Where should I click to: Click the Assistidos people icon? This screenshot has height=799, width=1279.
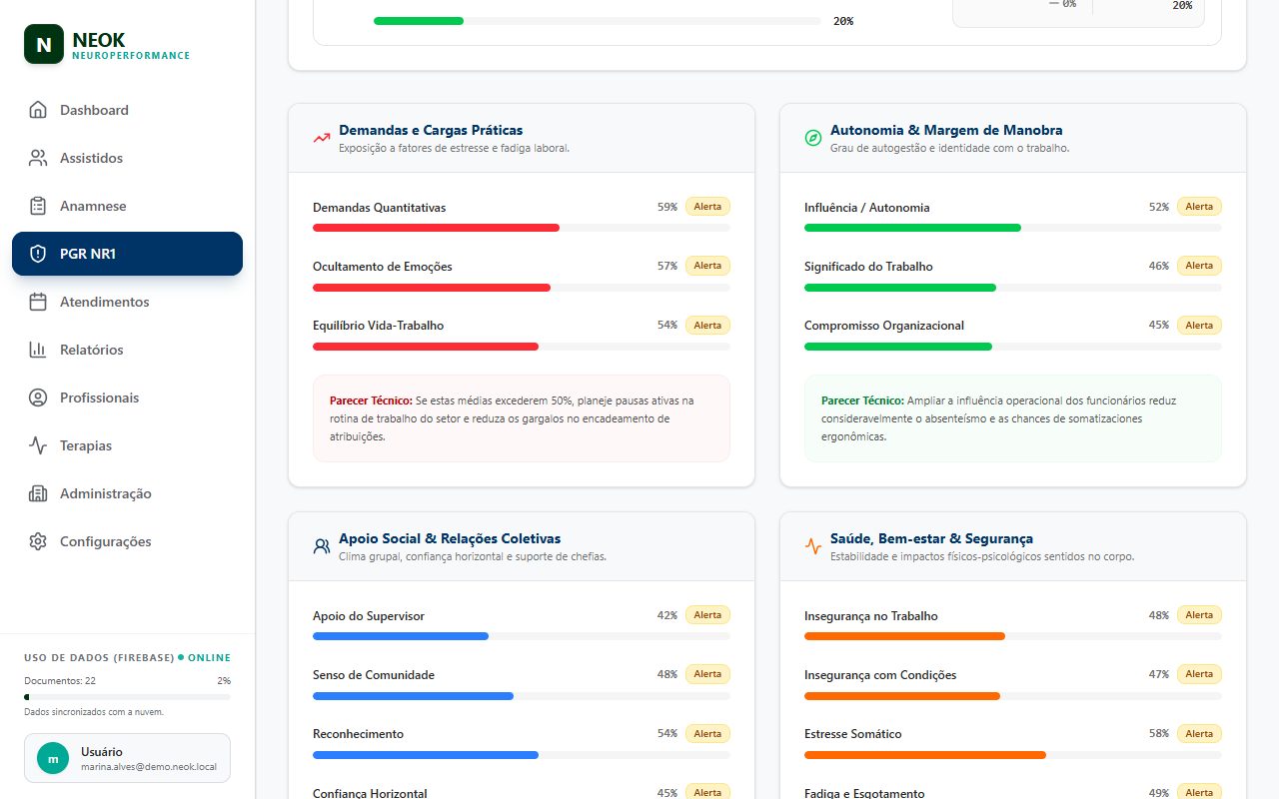38,158
